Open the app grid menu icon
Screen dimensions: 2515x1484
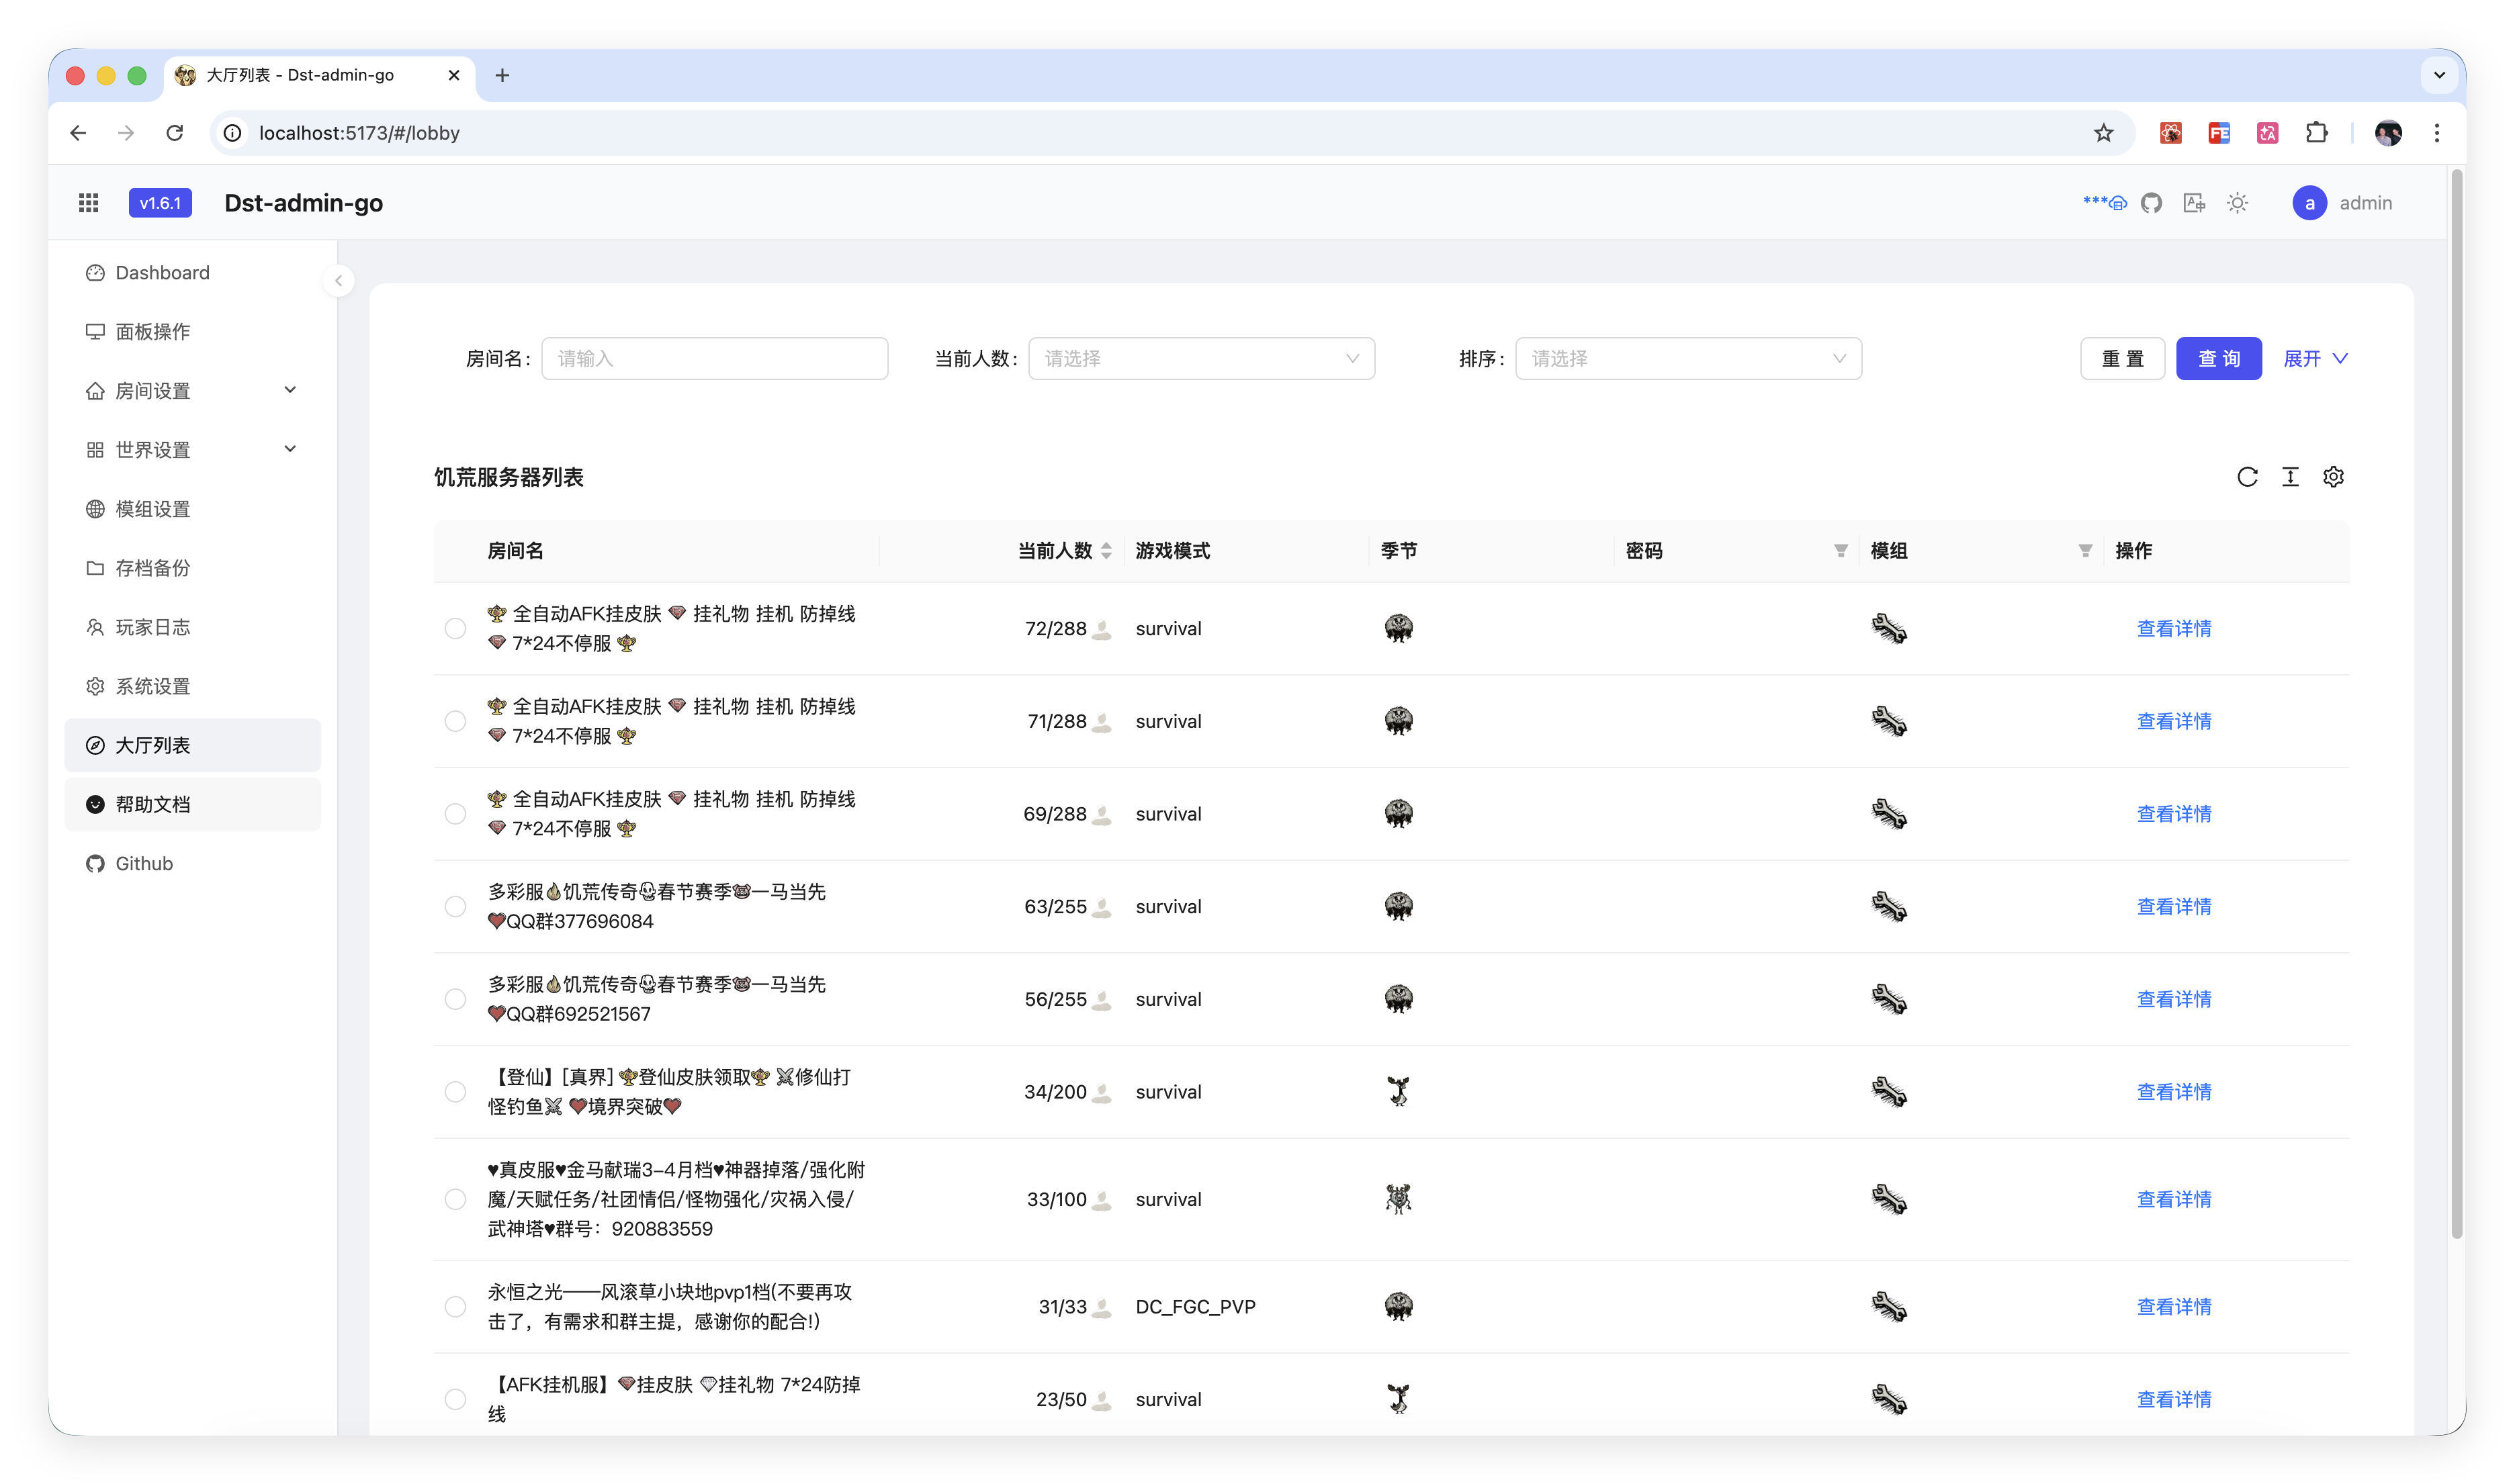point(88,203)
